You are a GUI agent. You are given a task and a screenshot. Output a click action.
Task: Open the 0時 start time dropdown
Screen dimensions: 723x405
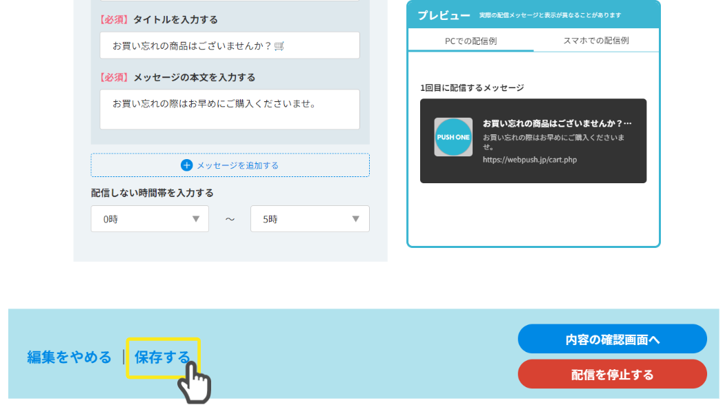[x=150, y=218]
